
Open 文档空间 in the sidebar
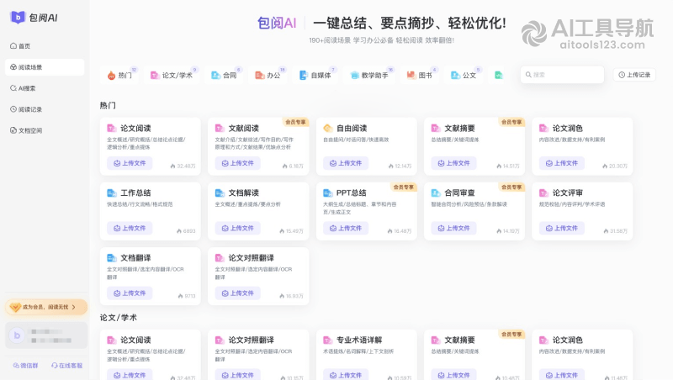[x=26, y=130]
